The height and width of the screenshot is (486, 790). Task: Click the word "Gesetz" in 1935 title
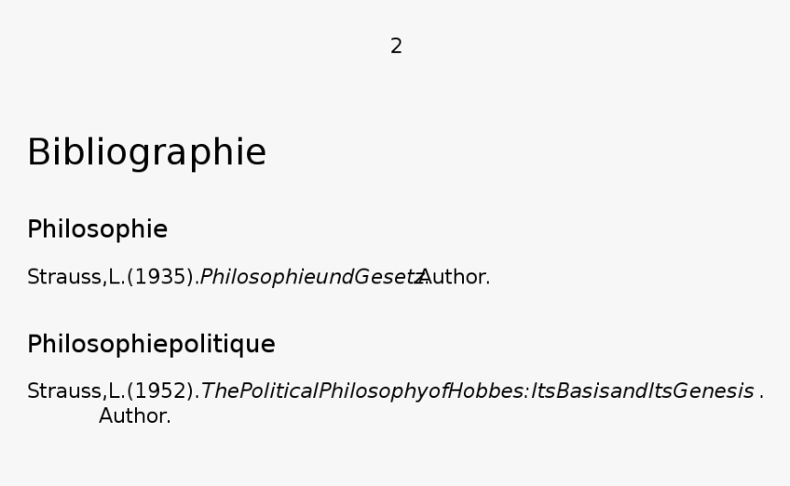tap(390, 277)
